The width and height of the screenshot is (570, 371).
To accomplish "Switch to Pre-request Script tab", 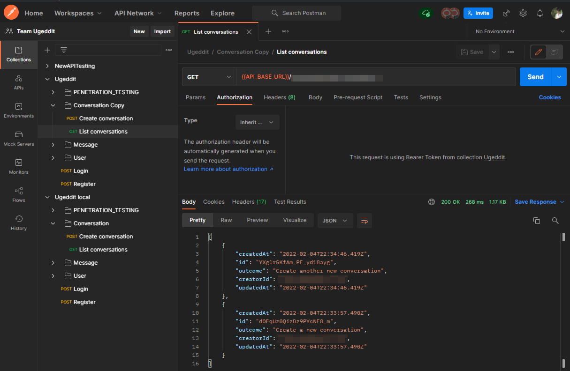I will 358,97.
